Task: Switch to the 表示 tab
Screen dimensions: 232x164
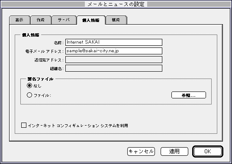Action: click(19, 20)
